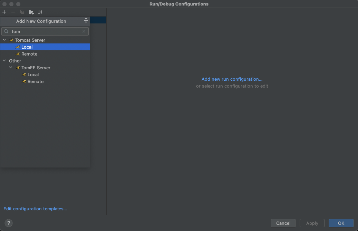Click icon next to TomEE Remote

pyautogui.click(x=24, y=82)
